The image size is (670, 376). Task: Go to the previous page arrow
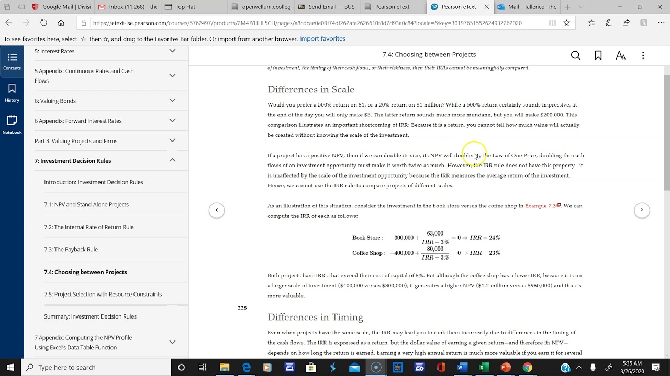point(217,210)
